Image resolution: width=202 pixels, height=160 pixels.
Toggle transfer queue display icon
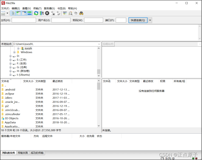tap(30, 13)
